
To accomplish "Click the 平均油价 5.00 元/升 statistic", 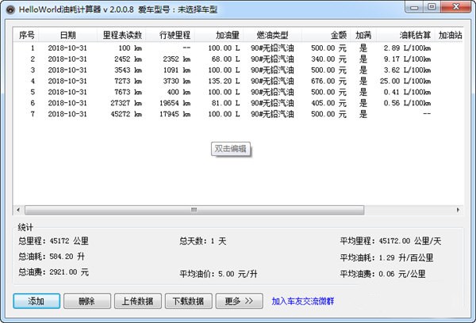I will click(218, 274).
